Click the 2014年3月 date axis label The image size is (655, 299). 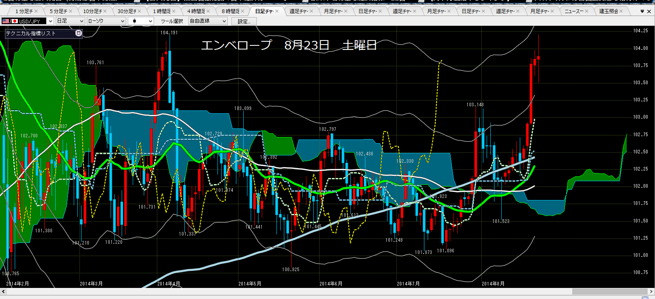tap(91, 284)
